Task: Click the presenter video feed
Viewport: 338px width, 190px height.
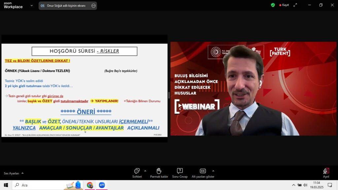Action: pos(253,89)
